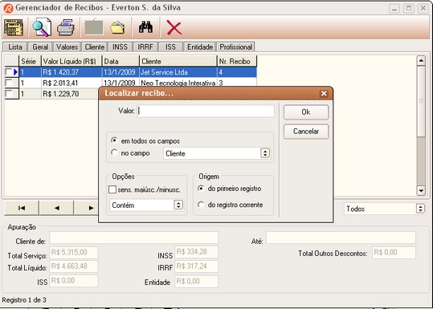The image size is (433, 309).
Task: Click the Total Serviço R$ 5.315,00 field
Action: click(74, 252)
